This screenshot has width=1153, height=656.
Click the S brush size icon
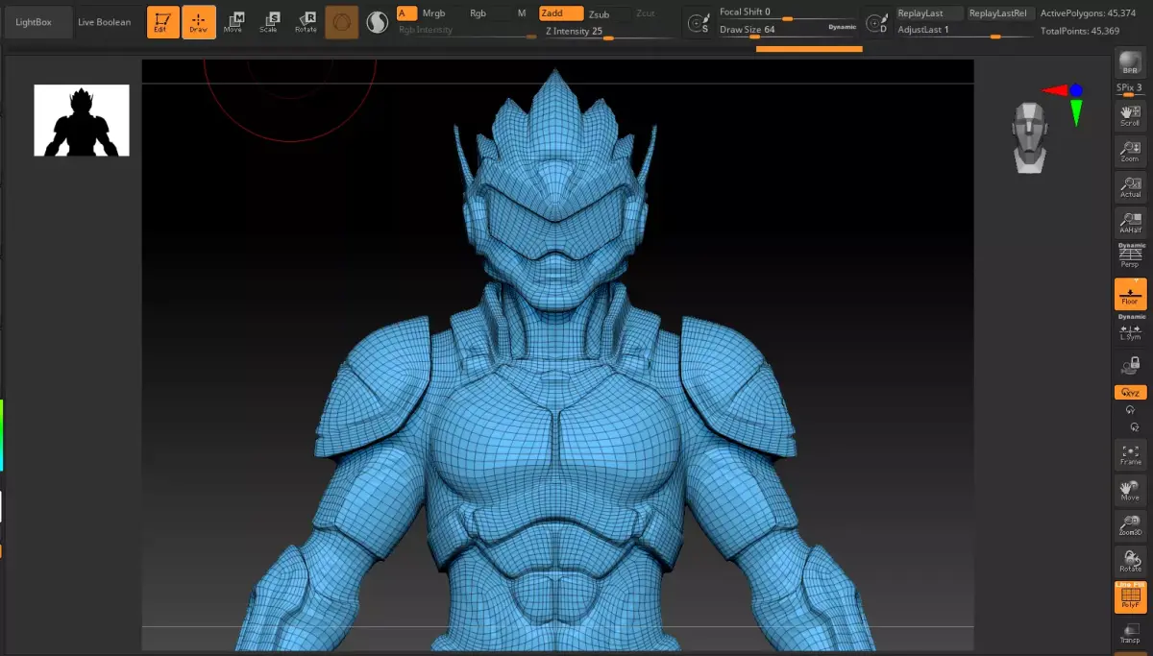[x=699, y=22]
